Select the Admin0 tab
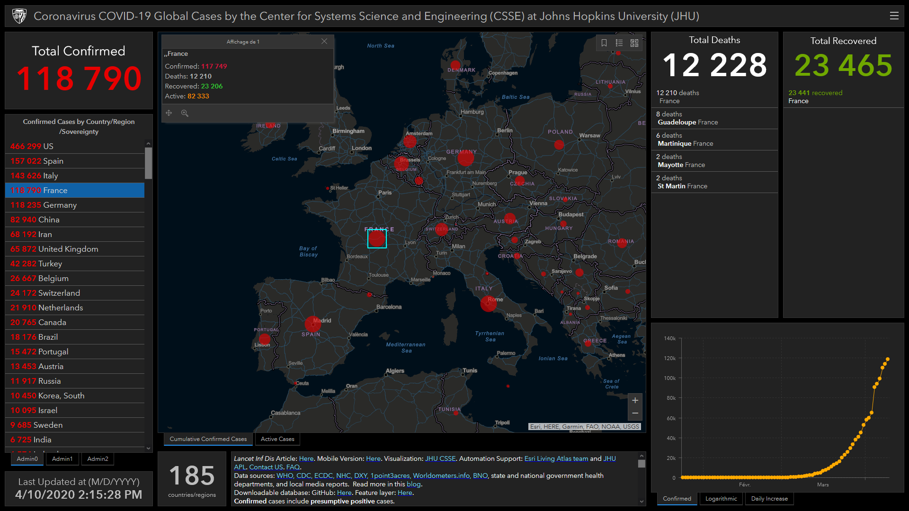This screenshot has height=511, width=909. (27, 459)
